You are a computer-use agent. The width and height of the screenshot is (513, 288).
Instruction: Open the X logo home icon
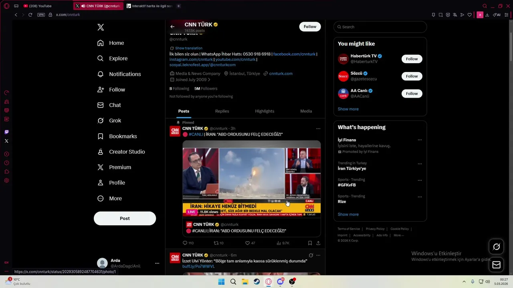[101, 27]
